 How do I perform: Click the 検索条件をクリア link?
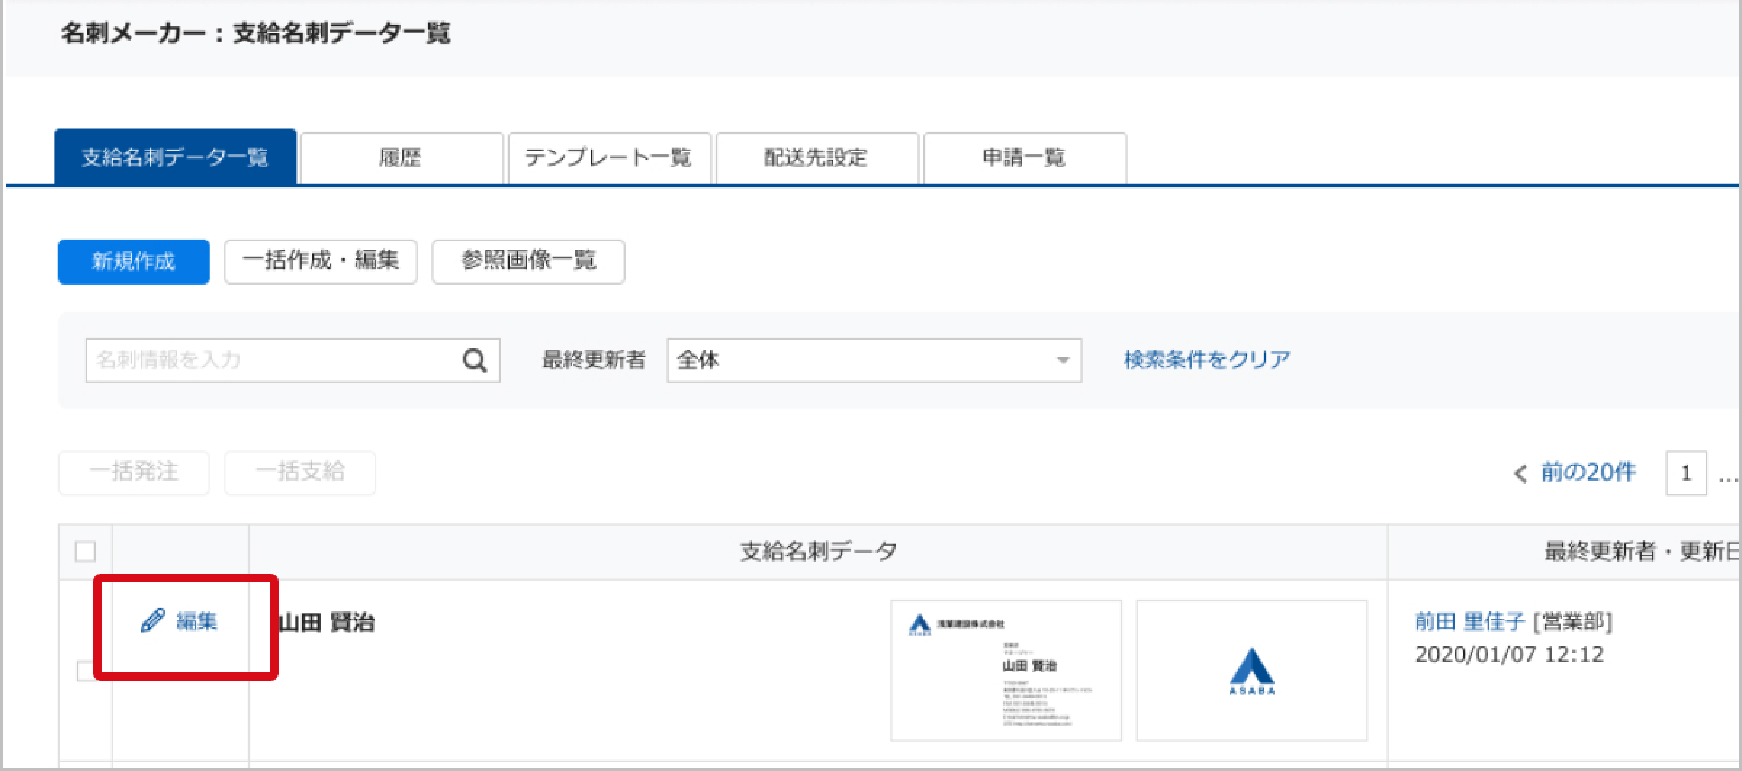(x=1206, y=360)
